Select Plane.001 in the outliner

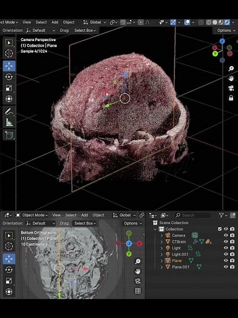coord(181,267)
